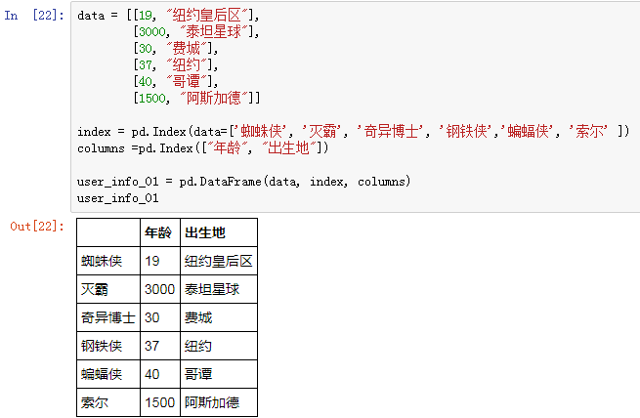640x418 pixels.
Task: Click the 'columns =pd.Index' code line
Action: (203, 148)
